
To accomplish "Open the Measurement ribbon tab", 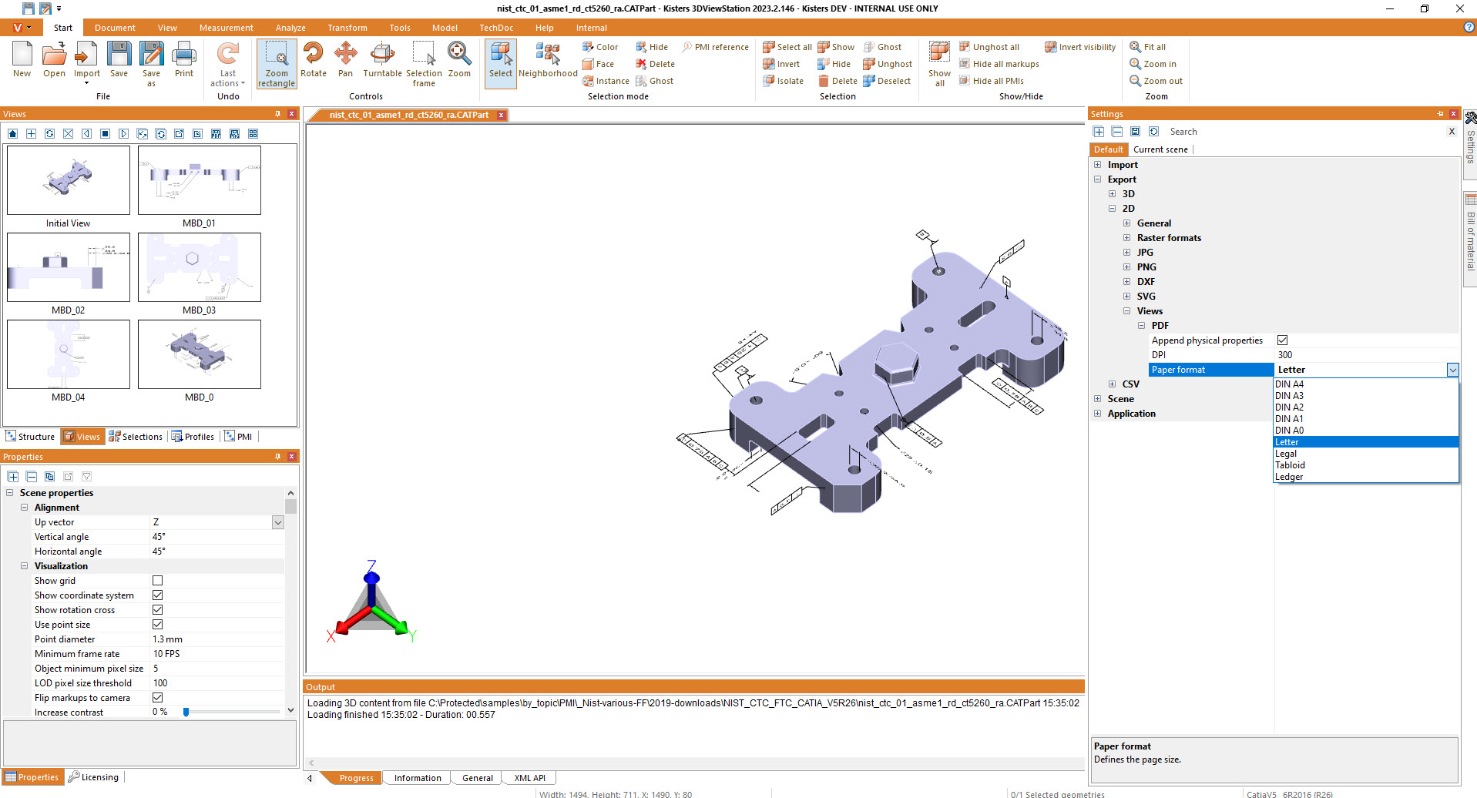I will tap(226, 28).
